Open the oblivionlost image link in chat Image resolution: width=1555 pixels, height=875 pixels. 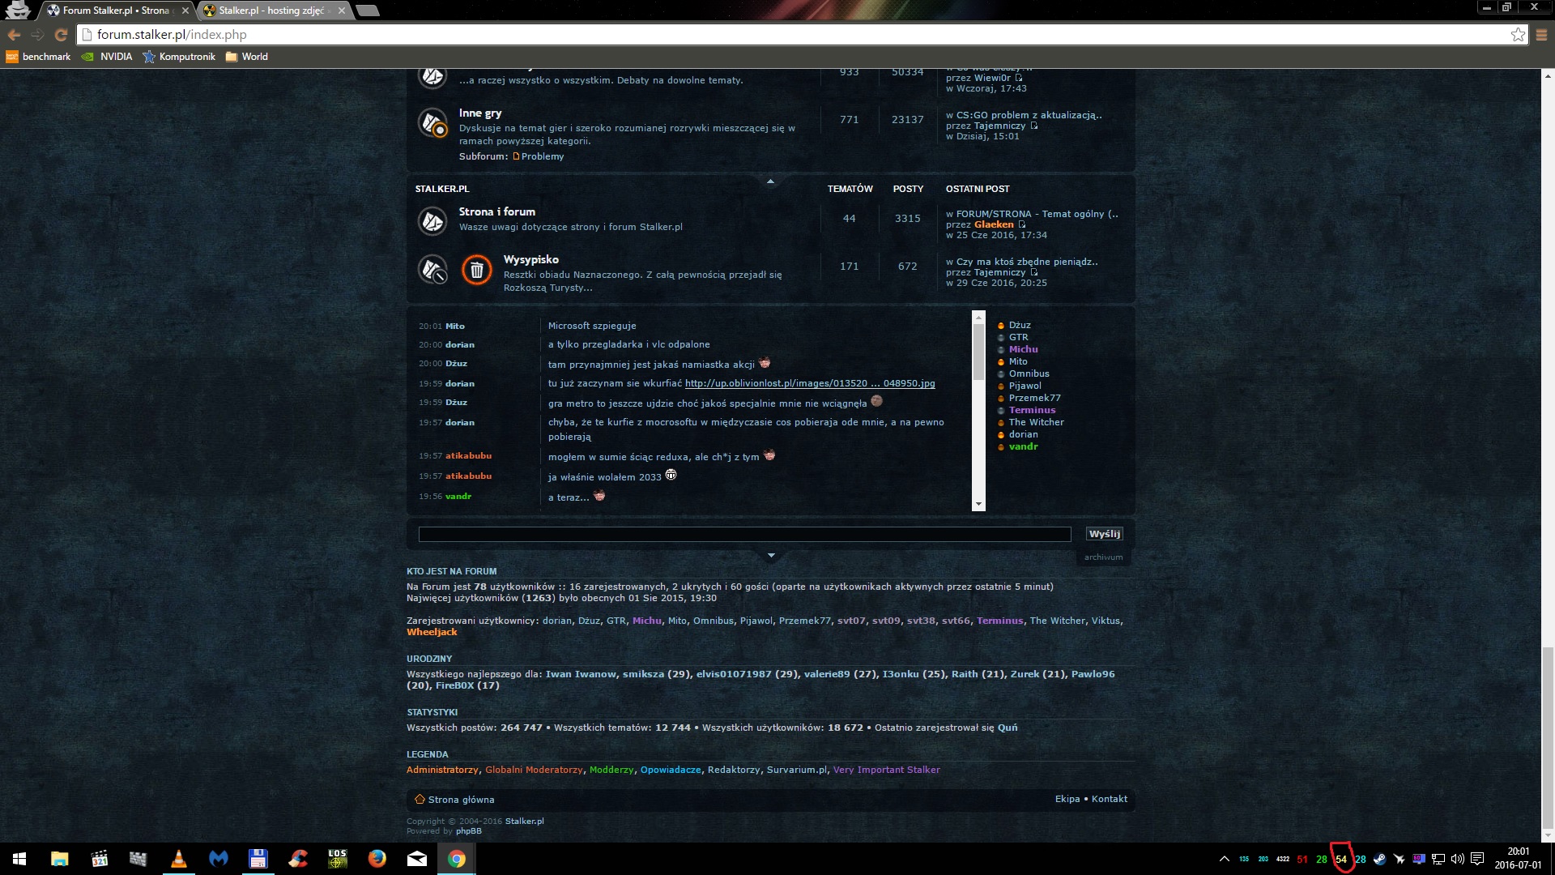click(x=810, y=383)
